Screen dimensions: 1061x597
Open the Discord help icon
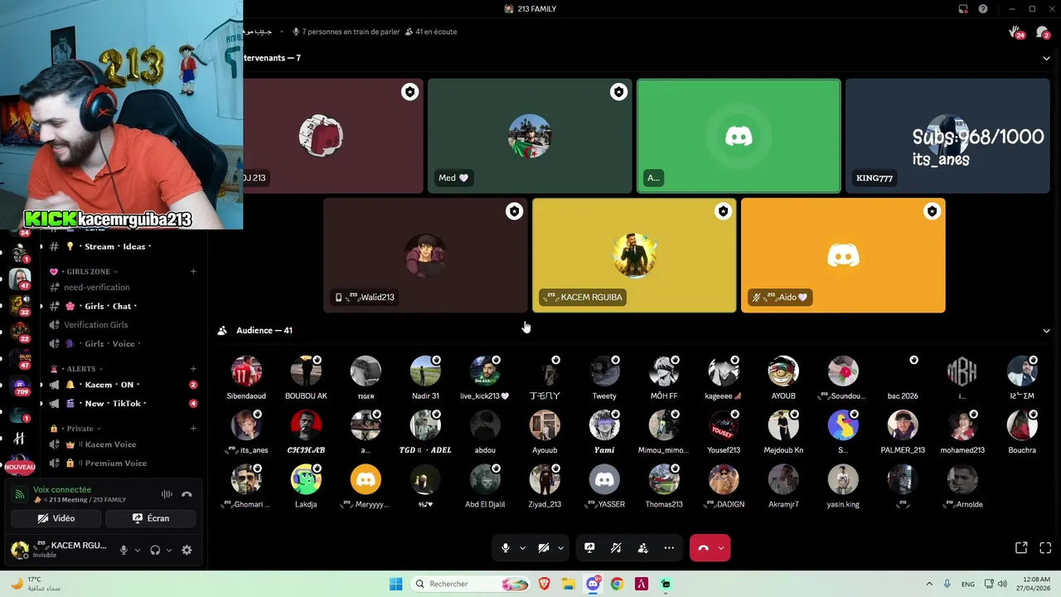click(x=983, y=9)
